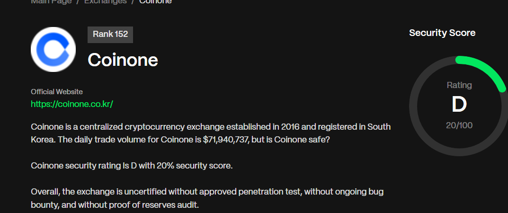
Task: Select the Coinone breadcrumb item
Action: [x=155, y=1]
